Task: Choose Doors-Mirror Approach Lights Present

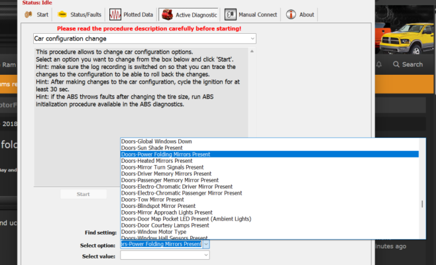Action: point(270,213)
